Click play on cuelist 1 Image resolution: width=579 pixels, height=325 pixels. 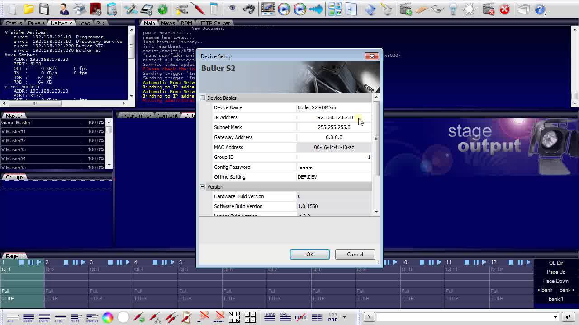39,262
